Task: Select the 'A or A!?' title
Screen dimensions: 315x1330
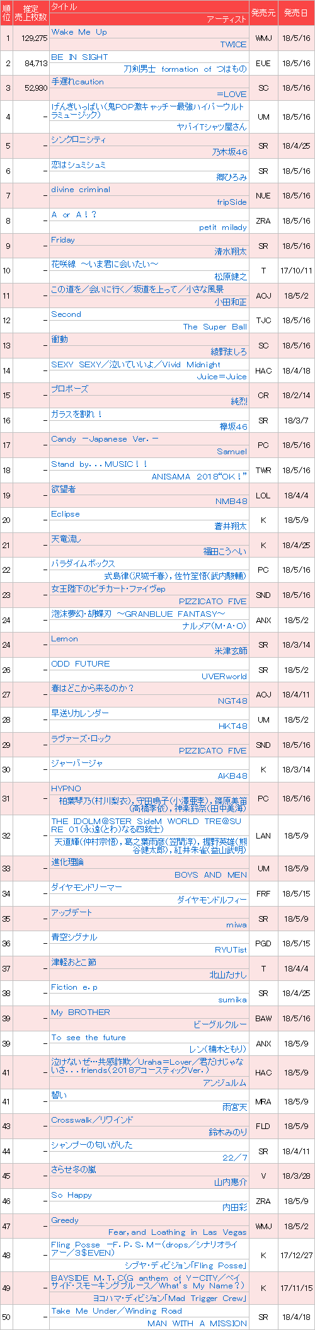Action: pos(74,215)
